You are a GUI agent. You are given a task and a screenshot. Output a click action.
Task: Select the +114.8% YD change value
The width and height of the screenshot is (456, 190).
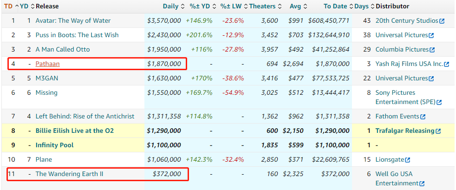199,117
